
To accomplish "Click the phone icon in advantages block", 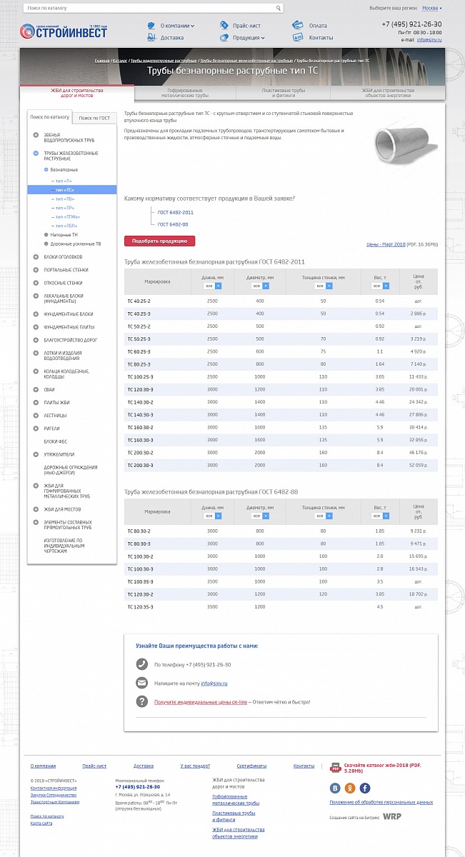I will coord(141,664).
